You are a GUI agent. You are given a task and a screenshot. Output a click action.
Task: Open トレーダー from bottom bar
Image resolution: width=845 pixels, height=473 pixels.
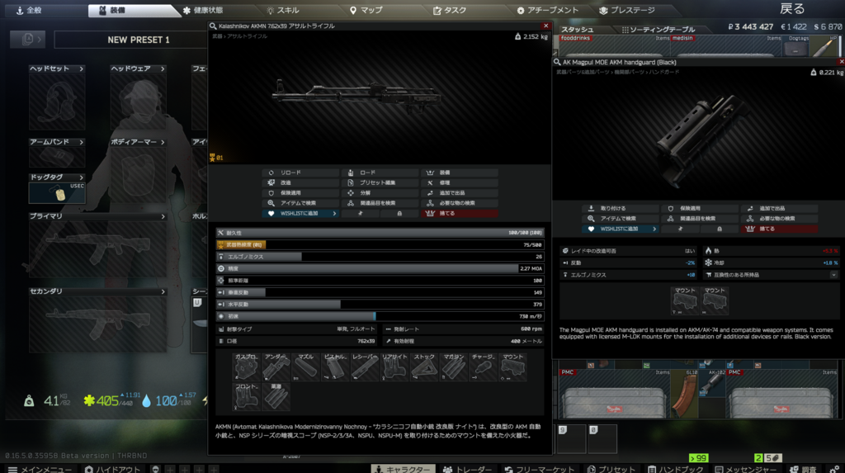[x=467, y=469]
